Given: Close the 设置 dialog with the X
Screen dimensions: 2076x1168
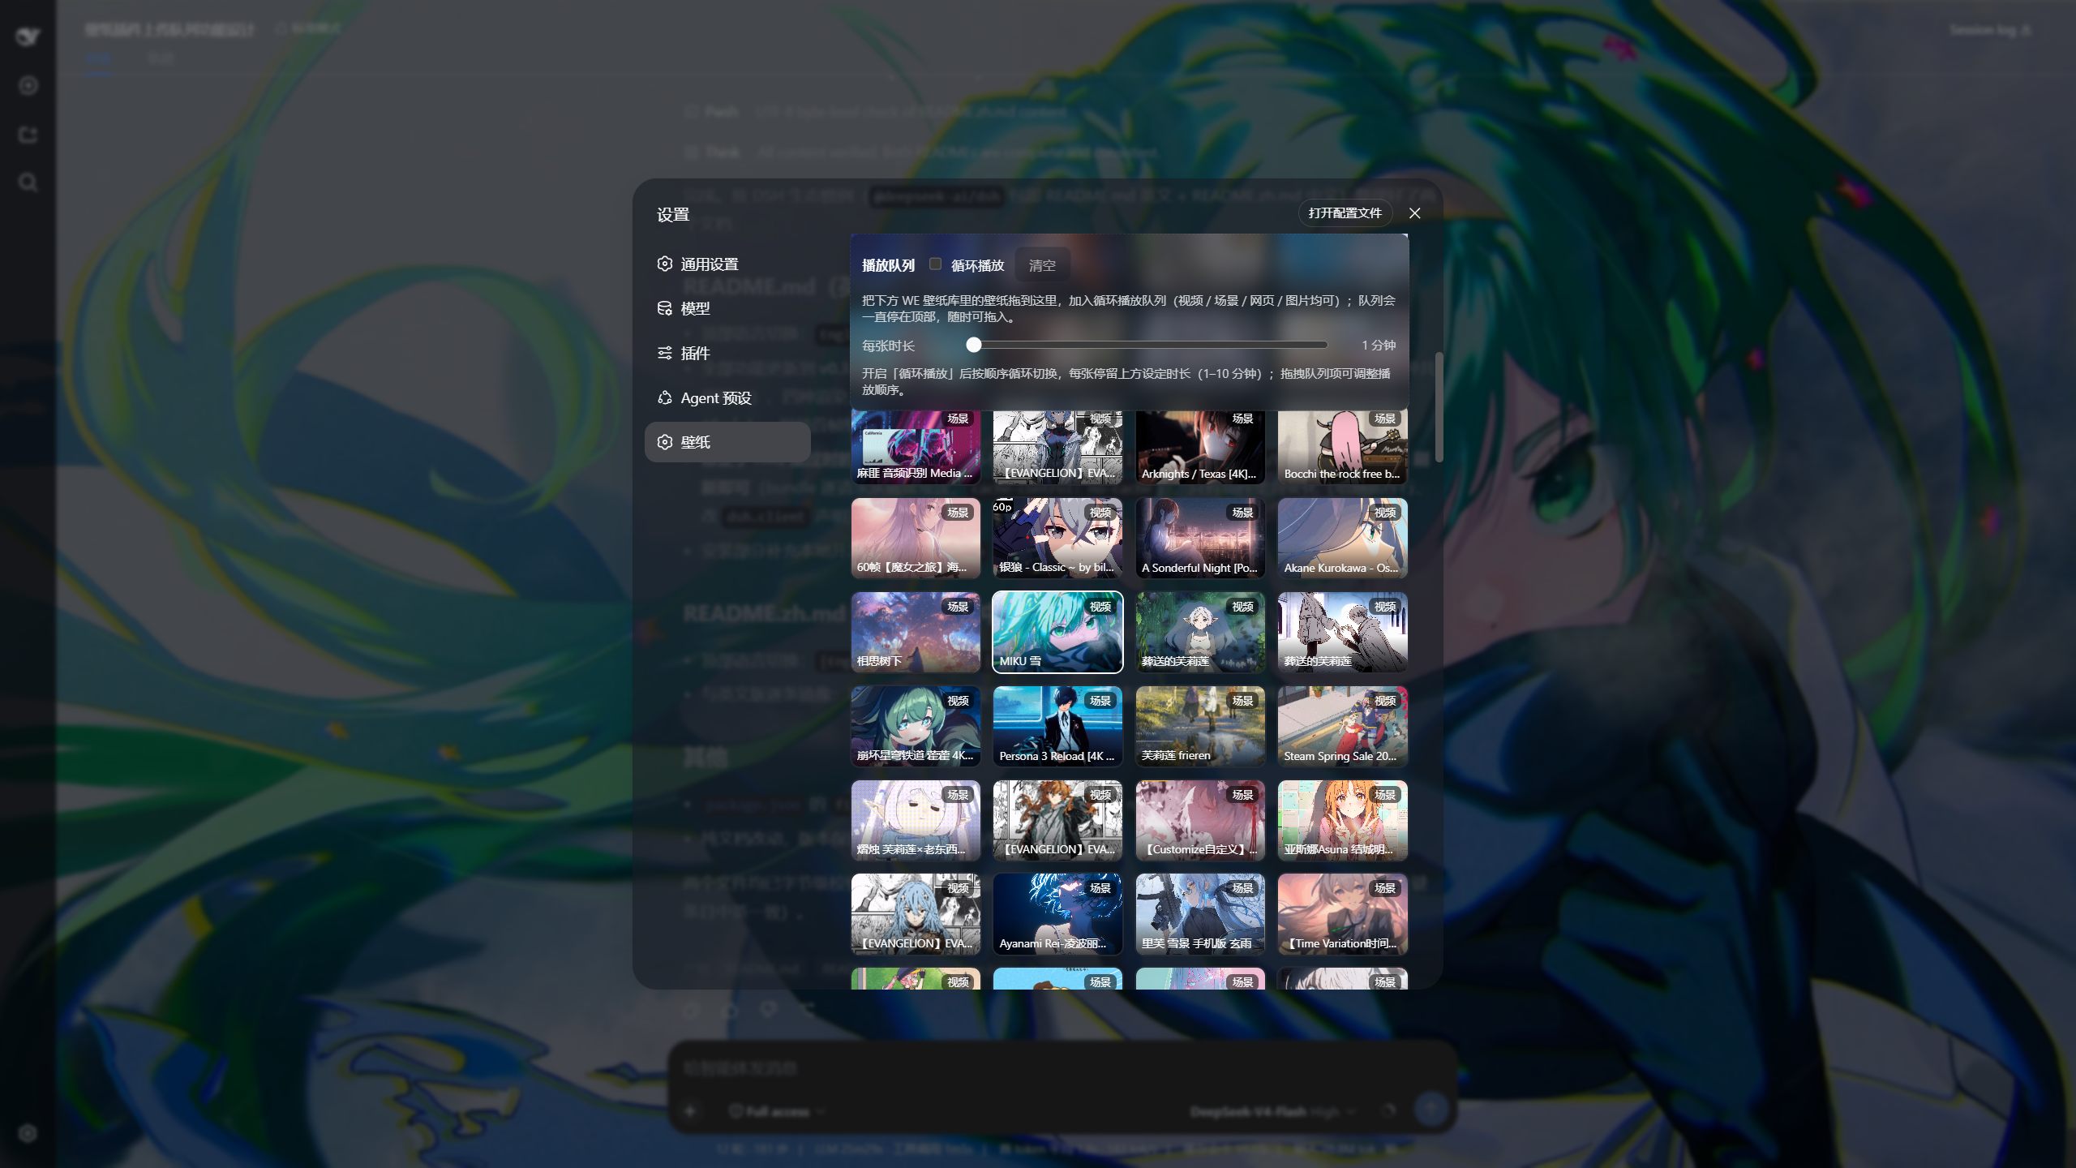Looking at the screenshot, I should tap(1415, 213).
